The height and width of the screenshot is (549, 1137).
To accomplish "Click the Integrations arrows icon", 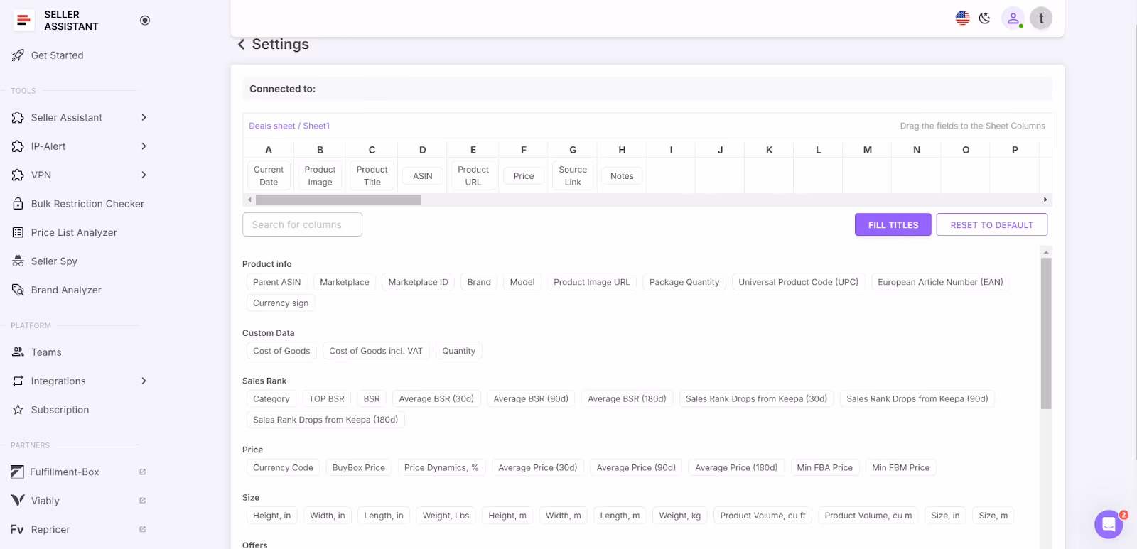I will point(18,381).
